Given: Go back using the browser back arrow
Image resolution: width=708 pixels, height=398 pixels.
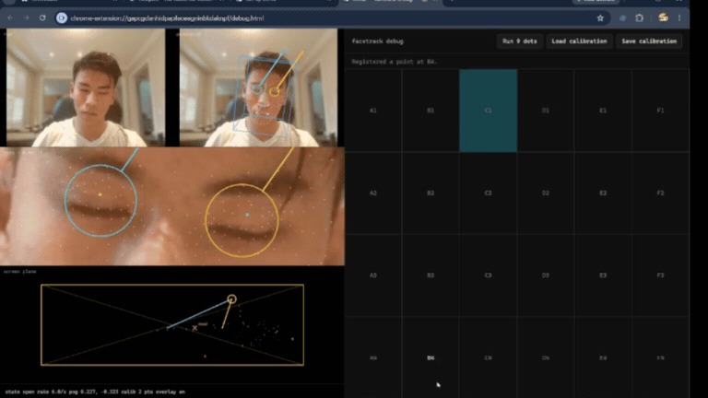Looking at the screenshot, I should click(x=10, y=18).
